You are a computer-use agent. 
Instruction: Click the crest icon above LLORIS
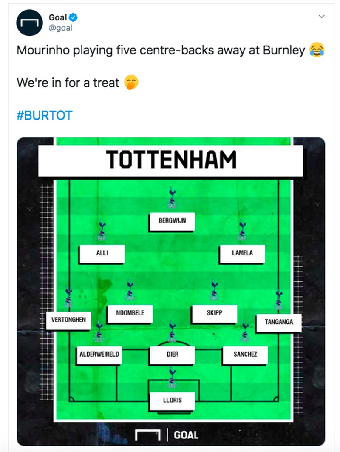pos(172,377)
